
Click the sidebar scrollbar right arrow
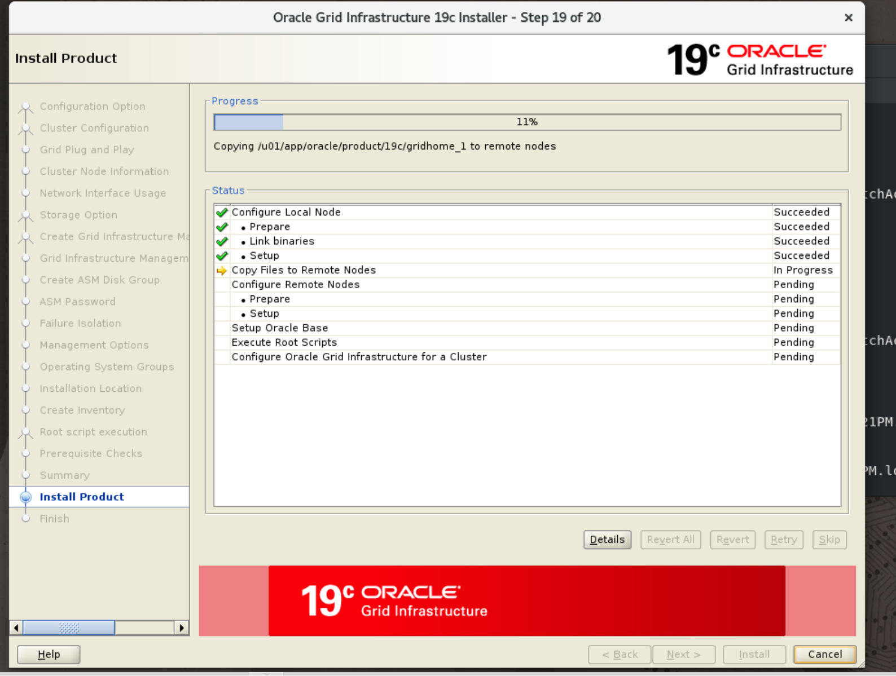pos(181,628)
